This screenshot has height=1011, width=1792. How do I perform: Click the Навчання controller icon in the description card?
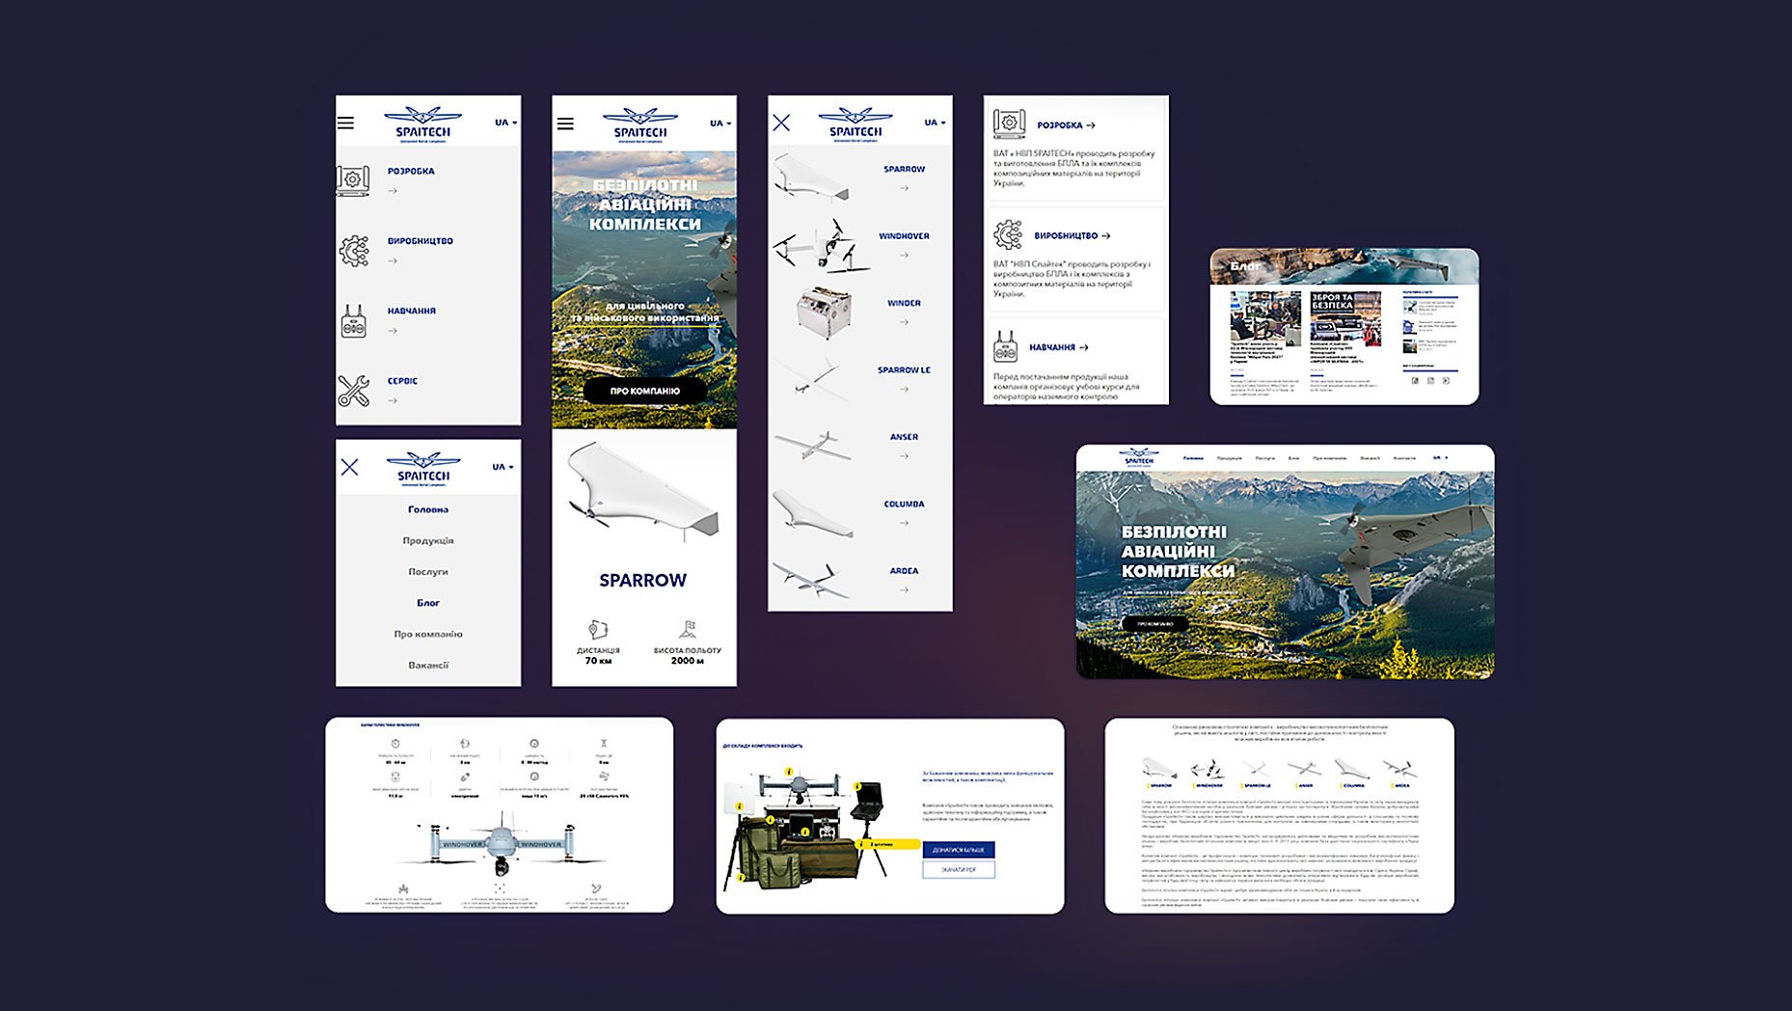[x=1005, y=346]
